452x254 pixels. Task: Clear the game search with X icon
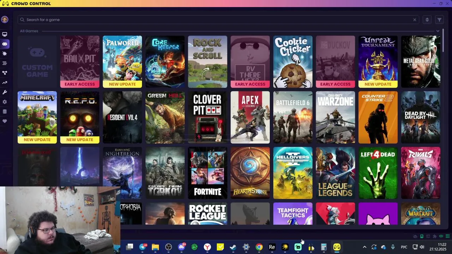pos(415,20)
